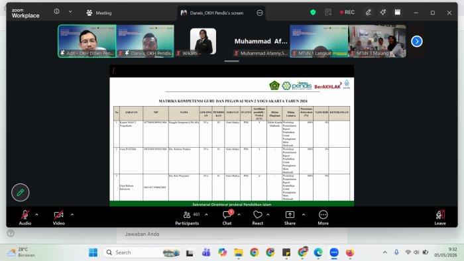The image size is (464, 261).
Task: Open the React menu
Action: click(x=257, y=217)
